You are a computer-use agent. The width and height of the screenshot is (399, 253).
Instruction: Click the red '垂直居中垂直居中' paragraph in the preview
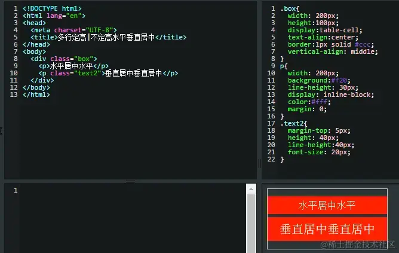coord(327,229)
